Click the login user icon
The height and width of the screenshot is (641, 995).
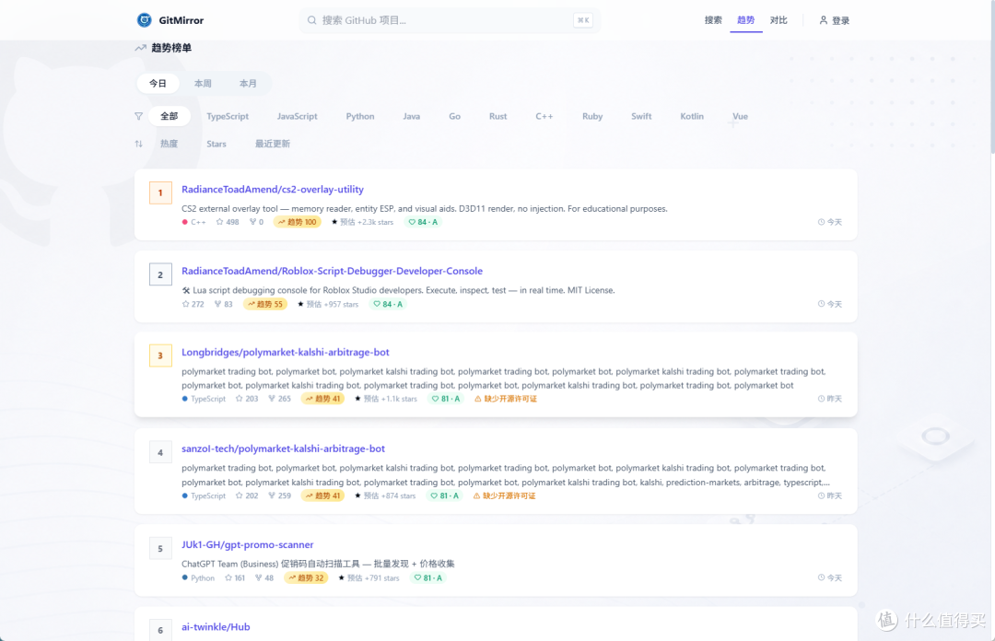point(823,20)
